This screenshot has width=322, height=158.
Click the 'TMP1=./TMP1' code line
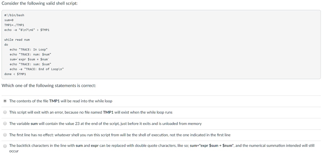14,25
